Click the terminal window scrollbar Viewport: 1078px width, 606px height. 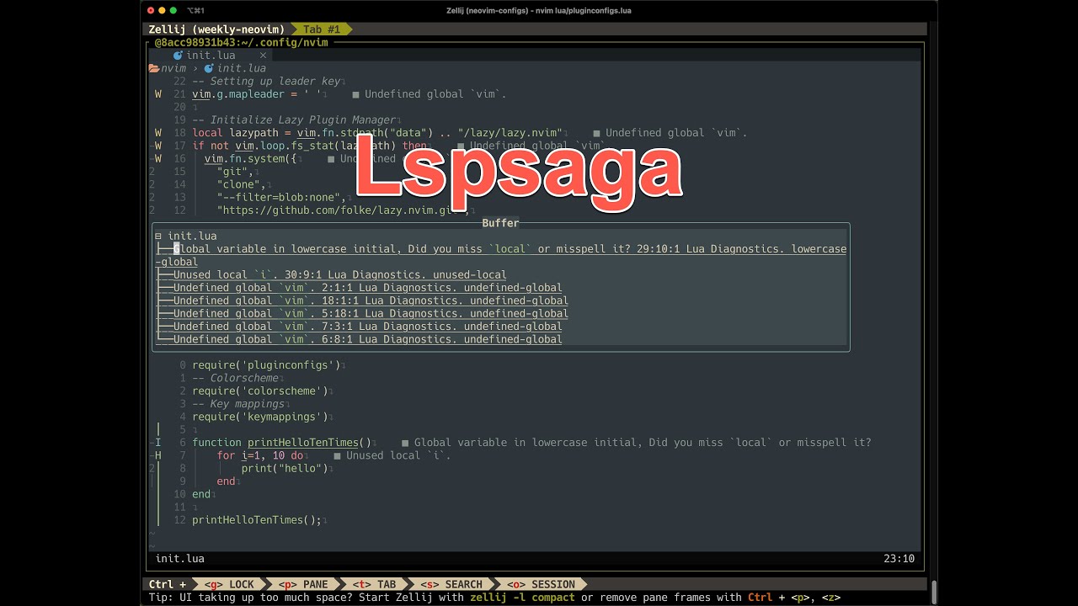[934, 592]
